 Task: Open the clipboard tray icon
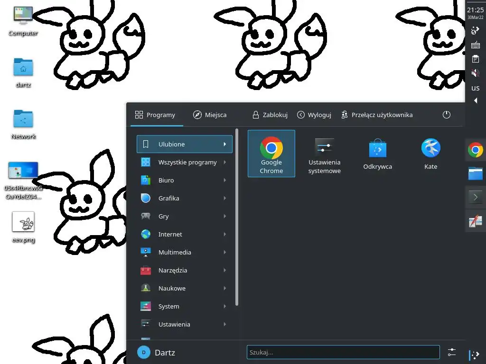click(475, 59)
